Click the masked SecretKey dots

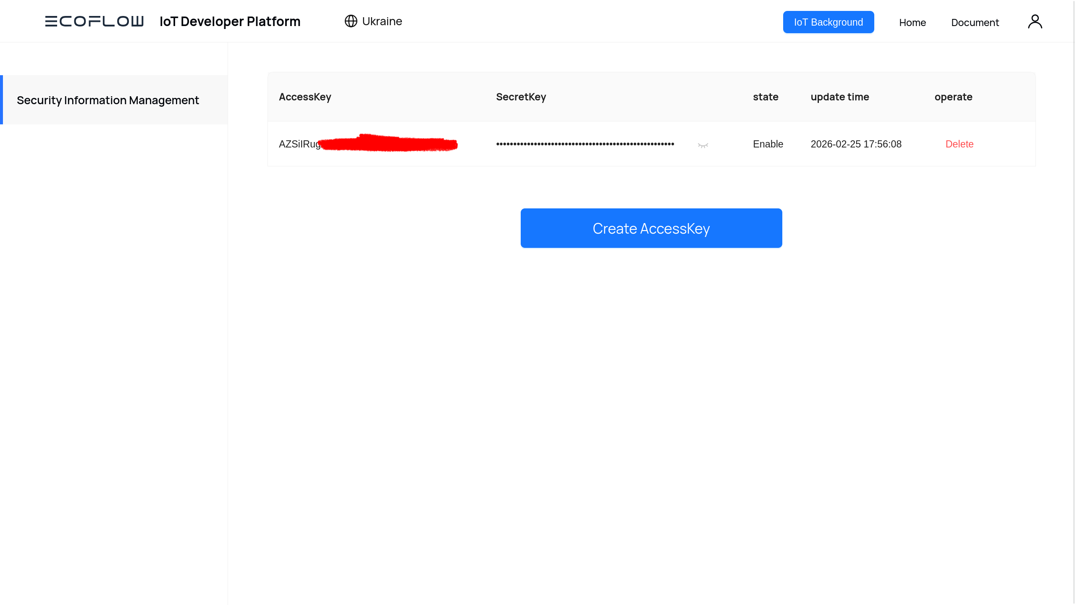tap(585, 144)
